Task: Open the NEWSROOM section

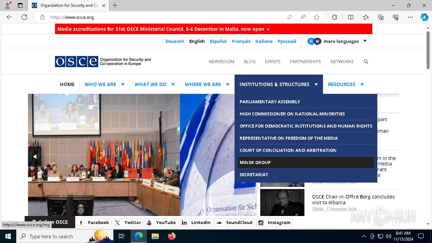Action: pos(221,61)
